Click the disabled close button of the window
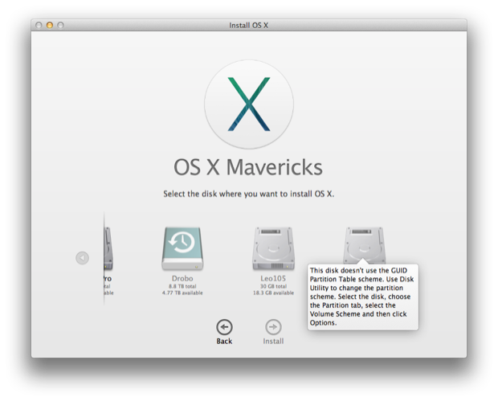The width and height of the screenshot is (498, 401). click(39, 25)
